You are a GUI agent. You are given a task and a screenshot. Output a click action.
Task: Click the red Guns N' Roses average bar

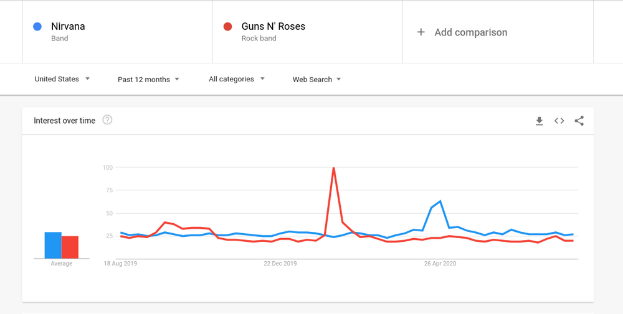(x=70, y=247)
